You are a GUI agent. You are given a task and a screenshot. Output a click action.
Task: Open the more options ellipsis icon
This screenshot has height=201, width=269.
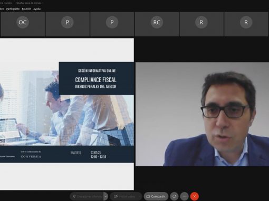click(184, 196)
